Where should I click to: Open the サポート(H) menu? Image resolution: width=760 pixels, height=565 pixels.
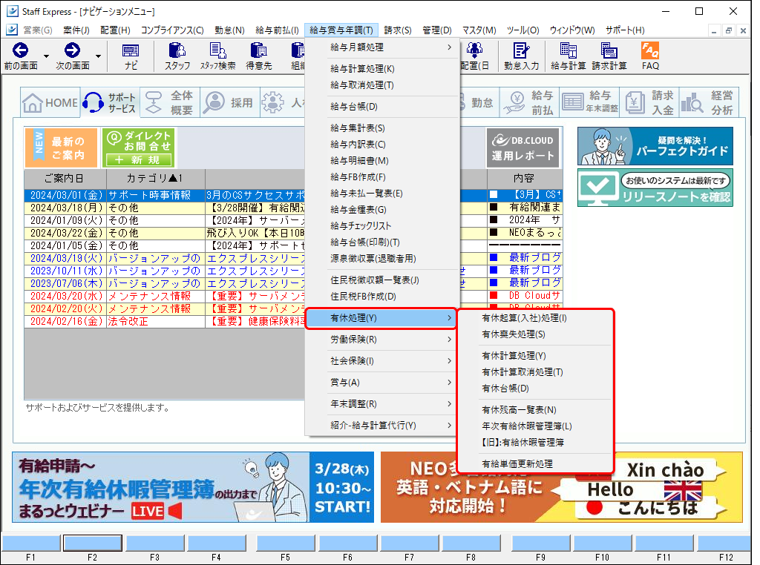pos(625,30)
